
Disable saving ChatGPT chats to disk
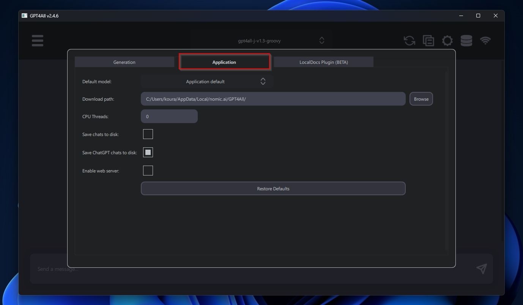(x=148, y=152)
